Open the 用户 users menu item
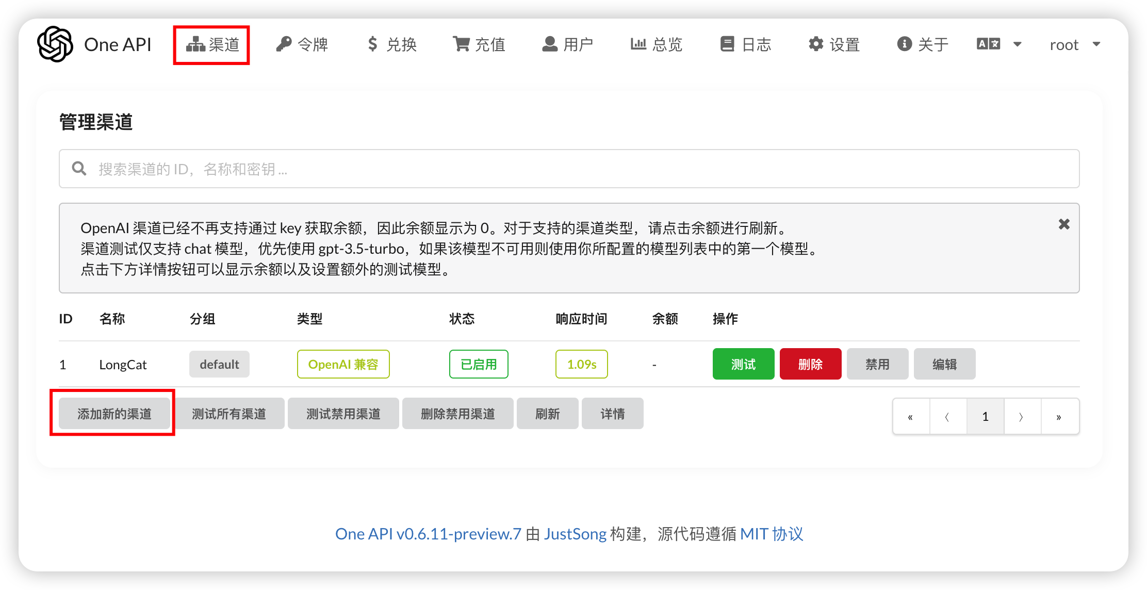 click(567, 45)
